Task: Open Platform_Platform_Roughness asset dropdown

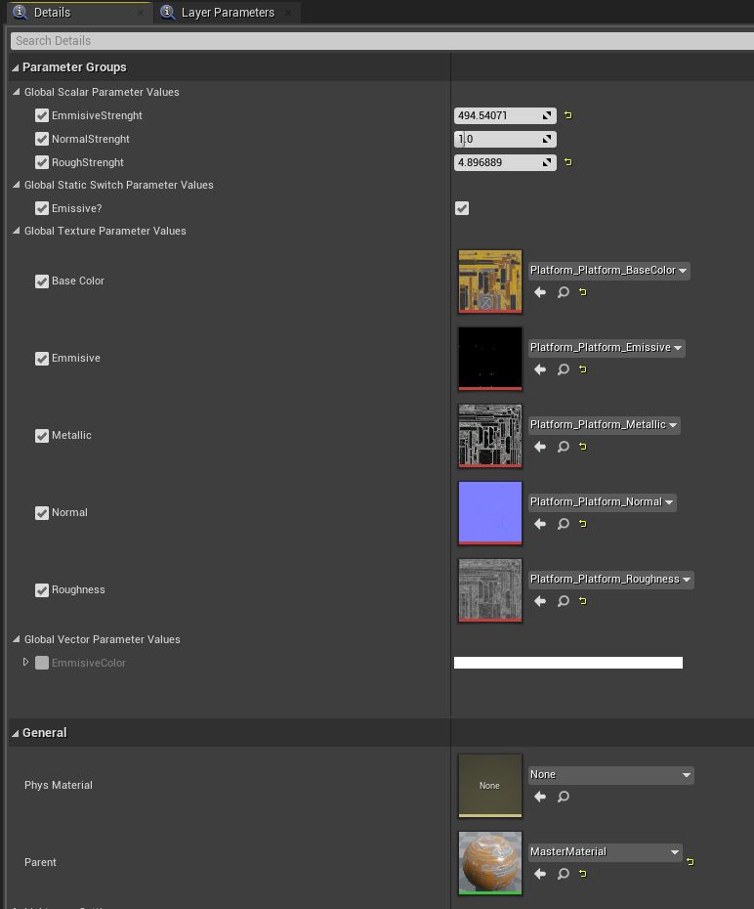Action: [611, 580]
